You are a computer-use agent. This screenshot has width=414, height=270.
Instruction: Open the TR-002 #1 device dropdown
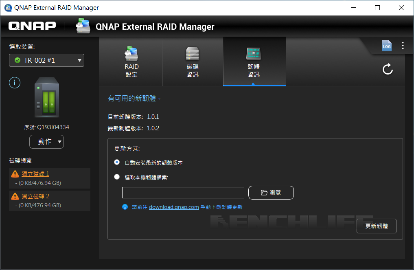pos(46,60)
